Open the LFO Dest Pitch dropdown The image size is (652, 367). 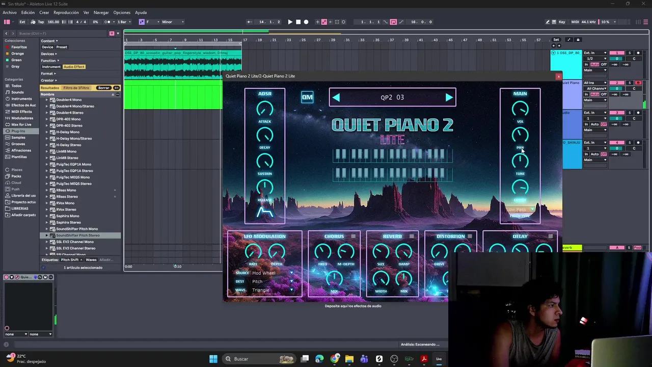pyautogui.click(x=273, y=281)
